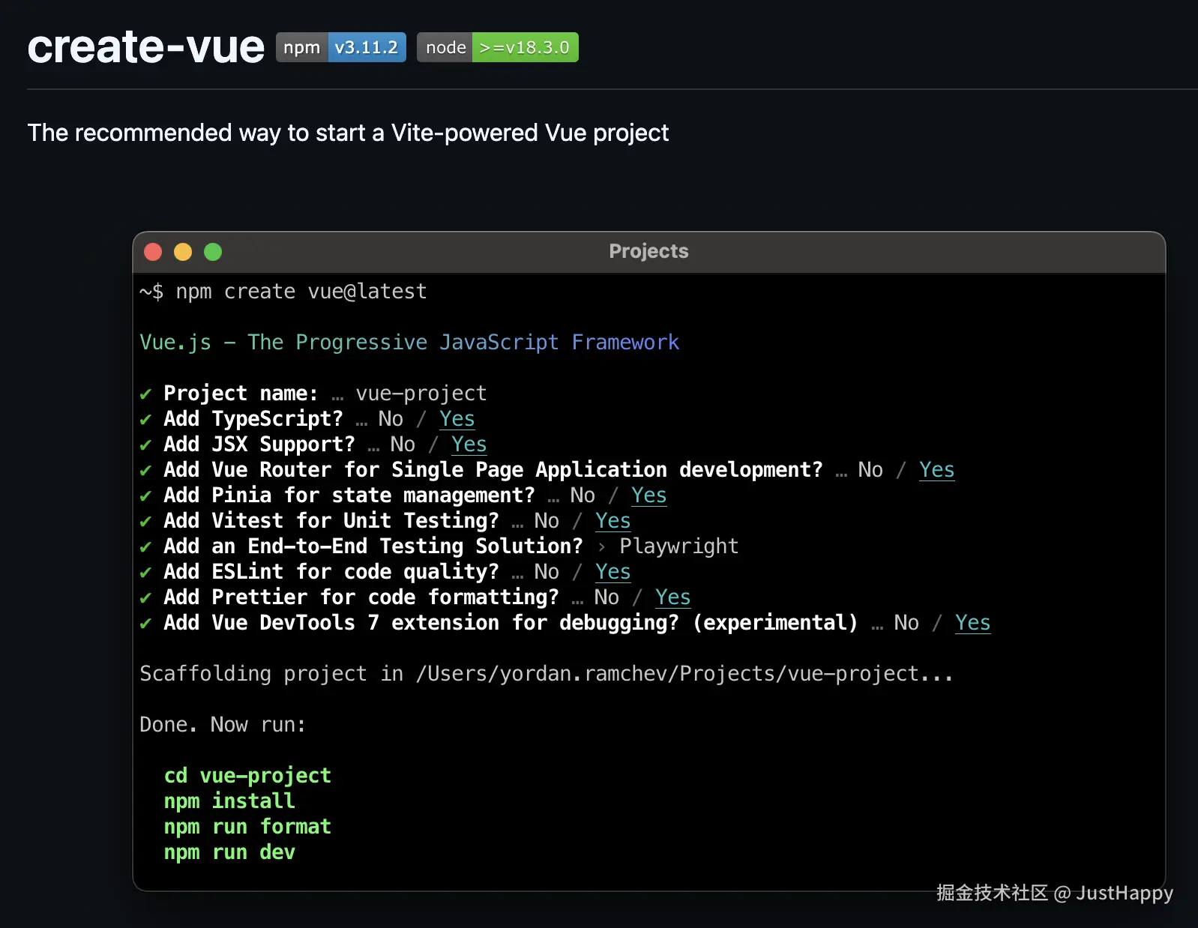The image size is (1198, 928).
Task: Click the node >=v18.3.0 badge
Action: (497, 47)
